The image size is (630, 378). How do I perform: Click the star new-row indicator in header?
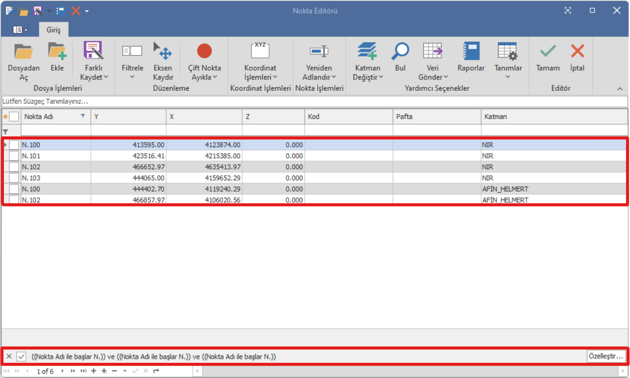point(5,116)
